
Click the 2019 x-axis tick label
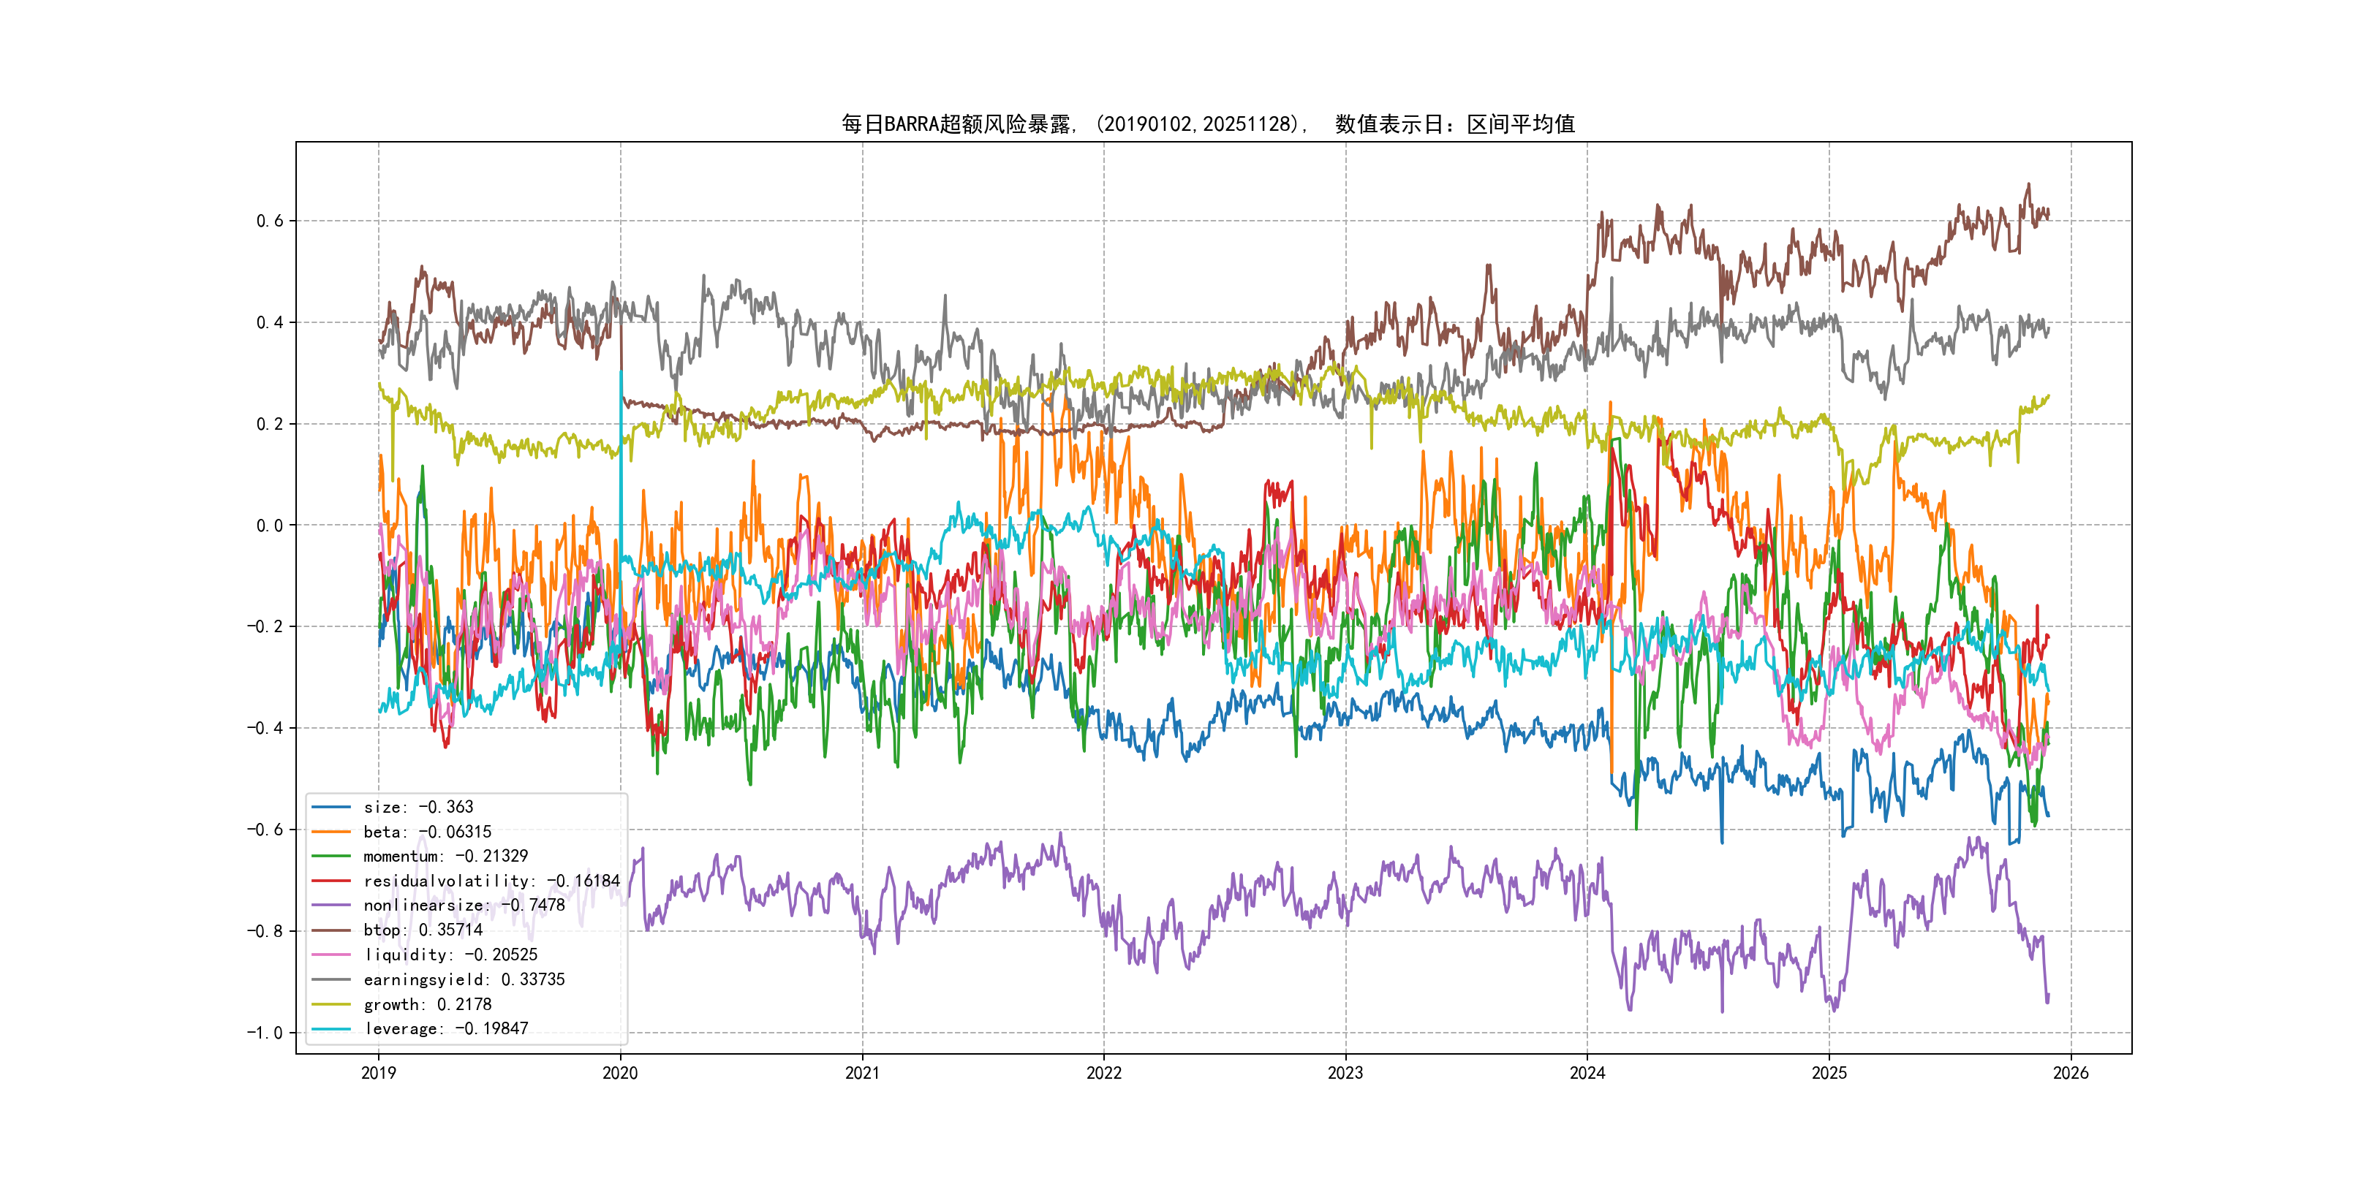pyautogui.click(x=378, y=1073)
